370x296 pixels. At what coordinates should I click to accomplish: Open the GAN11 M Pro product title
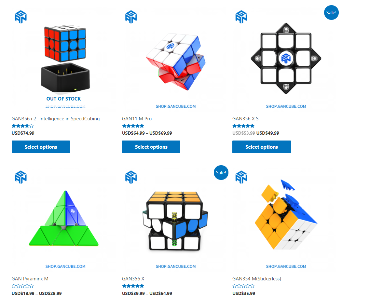[137, 119]
